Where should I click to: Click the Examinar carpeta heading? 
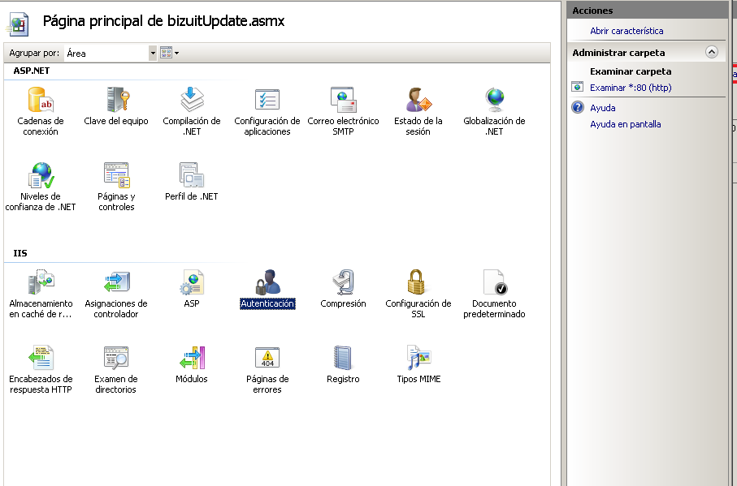(631, 71)
